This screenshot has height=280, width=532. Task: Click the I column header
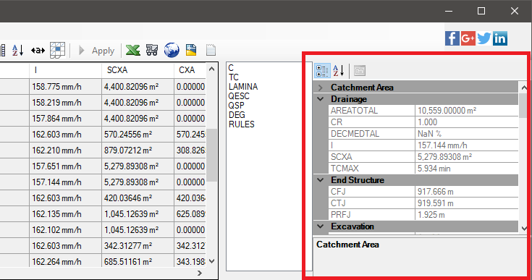[65, 70]
